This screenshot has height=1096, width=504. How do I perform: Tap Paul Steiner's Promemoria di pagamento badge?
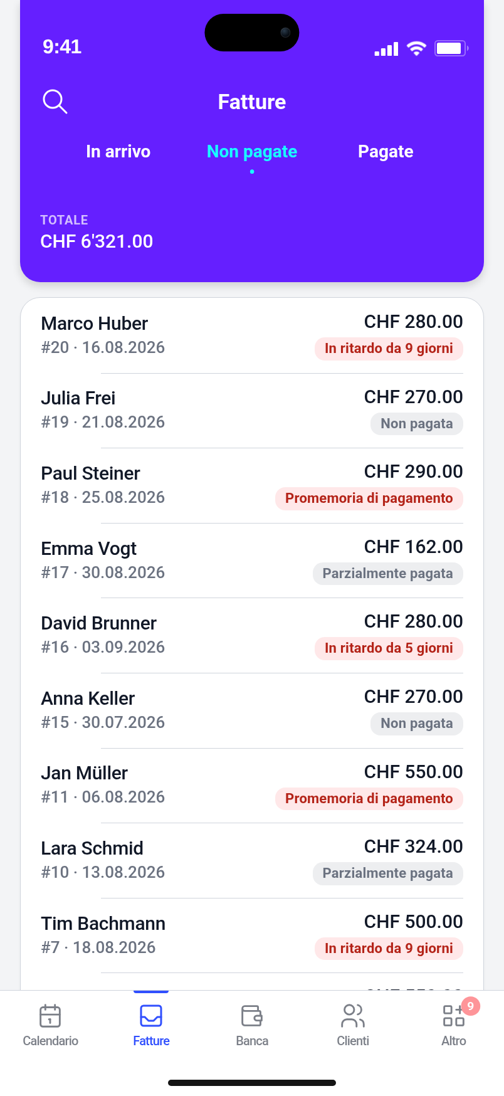369,498
